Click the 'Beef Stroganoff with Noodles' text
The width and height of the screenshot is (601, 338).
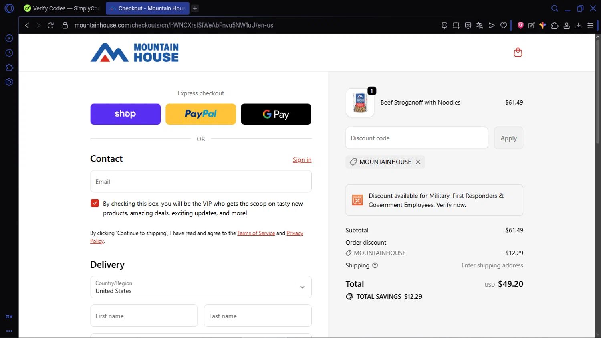[420, 103]
